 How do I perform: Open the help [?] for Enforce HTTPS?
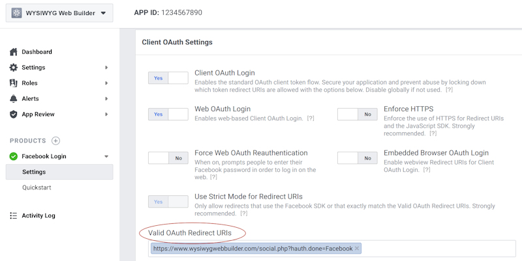433,133
